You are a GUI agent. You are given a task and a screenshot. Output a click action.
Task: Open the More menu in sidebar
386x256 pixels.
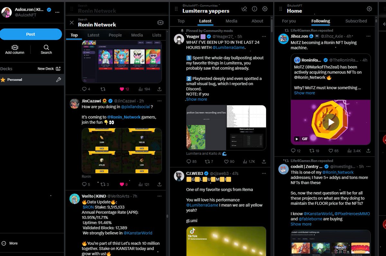[10, 243]
